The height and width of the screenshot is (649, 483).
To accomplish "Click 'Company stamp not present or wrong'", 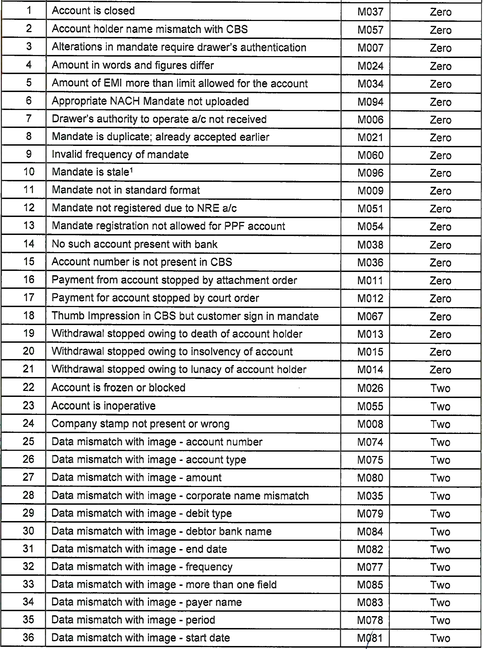I will tap(141, 424).
